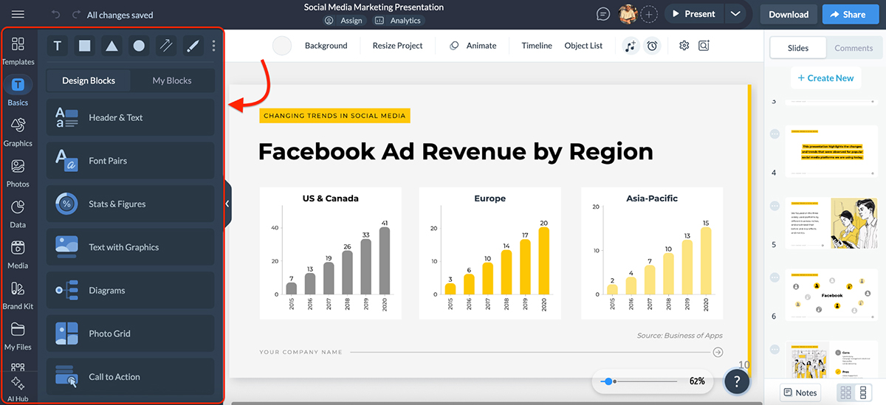The height and width of the screenshot is (405, 886).
Task: Open the My Files sidebar panel
Action: point(18,335)
